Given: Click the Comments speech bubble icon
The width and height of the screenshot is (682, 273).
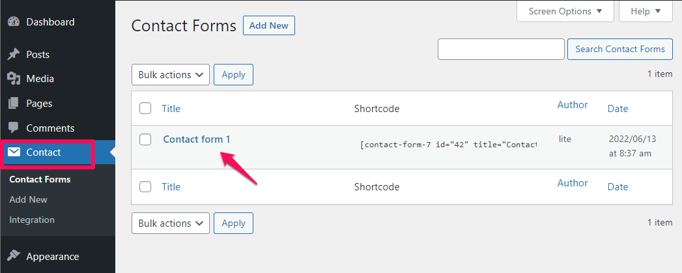Looking at the screenshot, I should [x=14, y=128].
